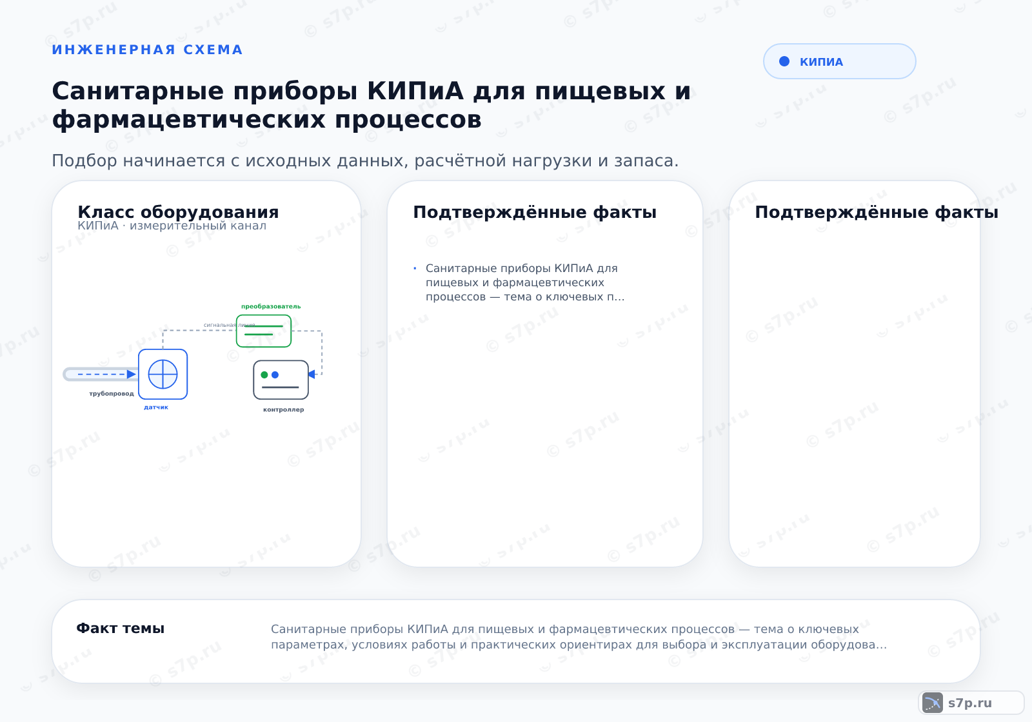
Task: Click the КИПиА tag pill
Action: [839, 61]
